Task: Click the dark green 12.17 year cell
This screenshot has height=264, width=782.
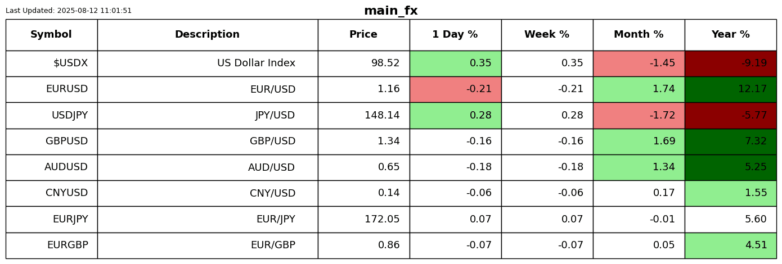Action: point(730,89)
